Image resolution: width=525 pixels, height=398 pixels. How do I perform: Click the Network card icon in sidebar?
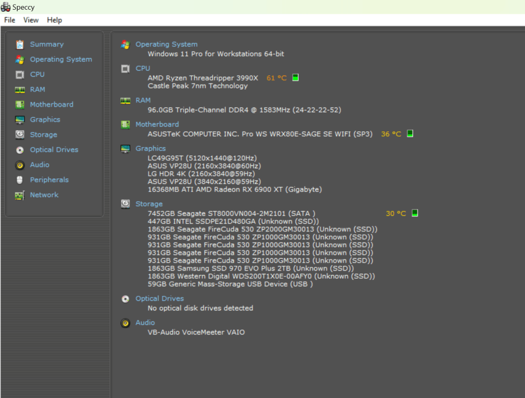coord(20,195)
